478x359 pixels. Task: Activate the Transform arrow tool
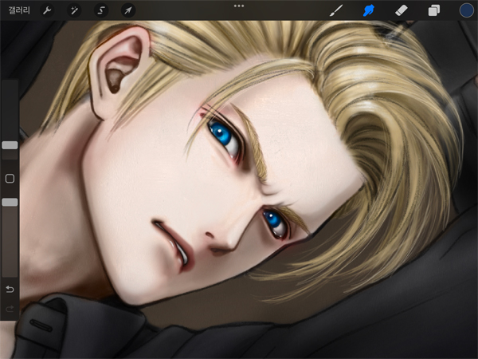(x=128, y=10)
